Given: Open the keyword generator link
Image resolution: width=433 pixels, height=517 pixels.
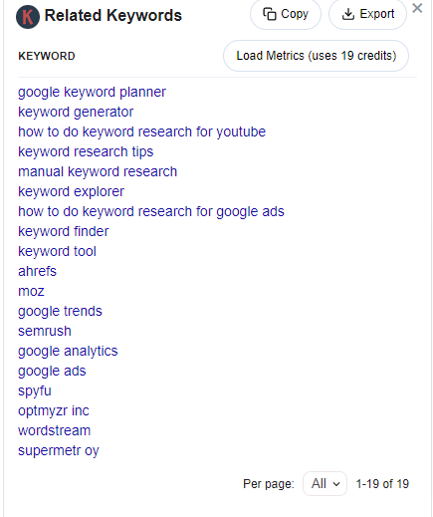Looking at the screenshot, I should tap(76, 113).
